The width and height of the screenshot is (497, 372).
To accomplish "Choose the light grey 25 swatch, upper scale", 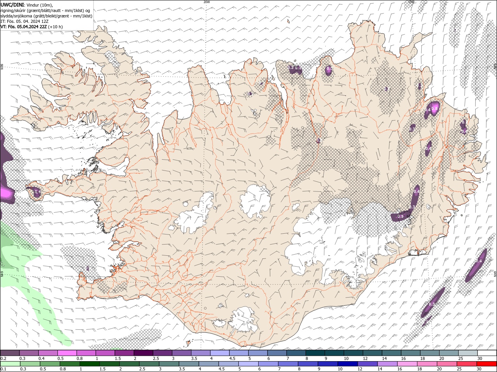I will pos(468,353).
